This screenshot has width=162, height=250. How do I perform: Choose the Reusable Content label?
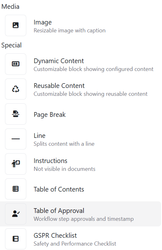click(x=59, y=86)
